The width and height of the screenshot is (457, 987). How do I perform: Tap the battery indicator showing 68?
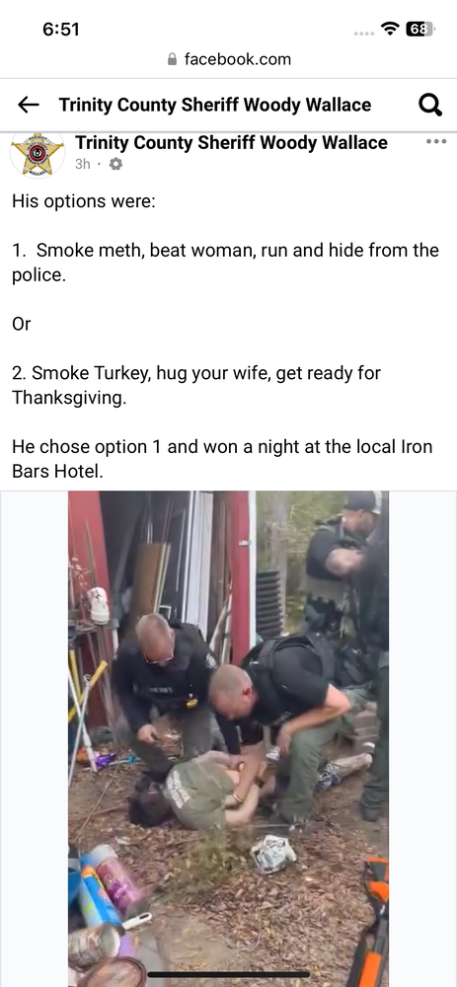420,29
